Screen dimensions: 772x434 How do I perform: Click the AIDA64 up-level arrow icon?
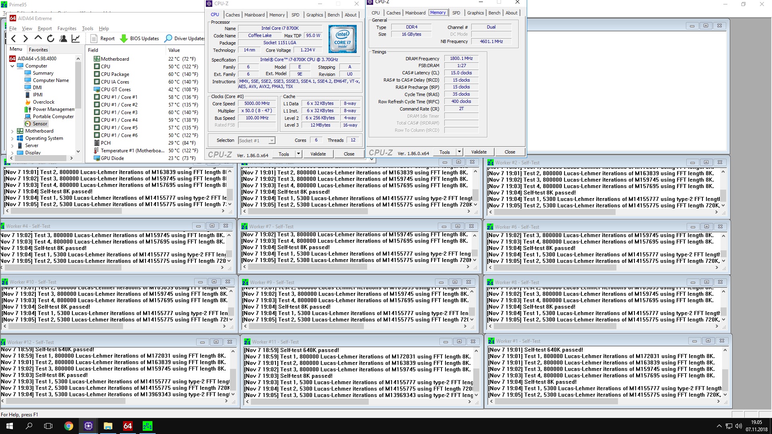[38, 38]
